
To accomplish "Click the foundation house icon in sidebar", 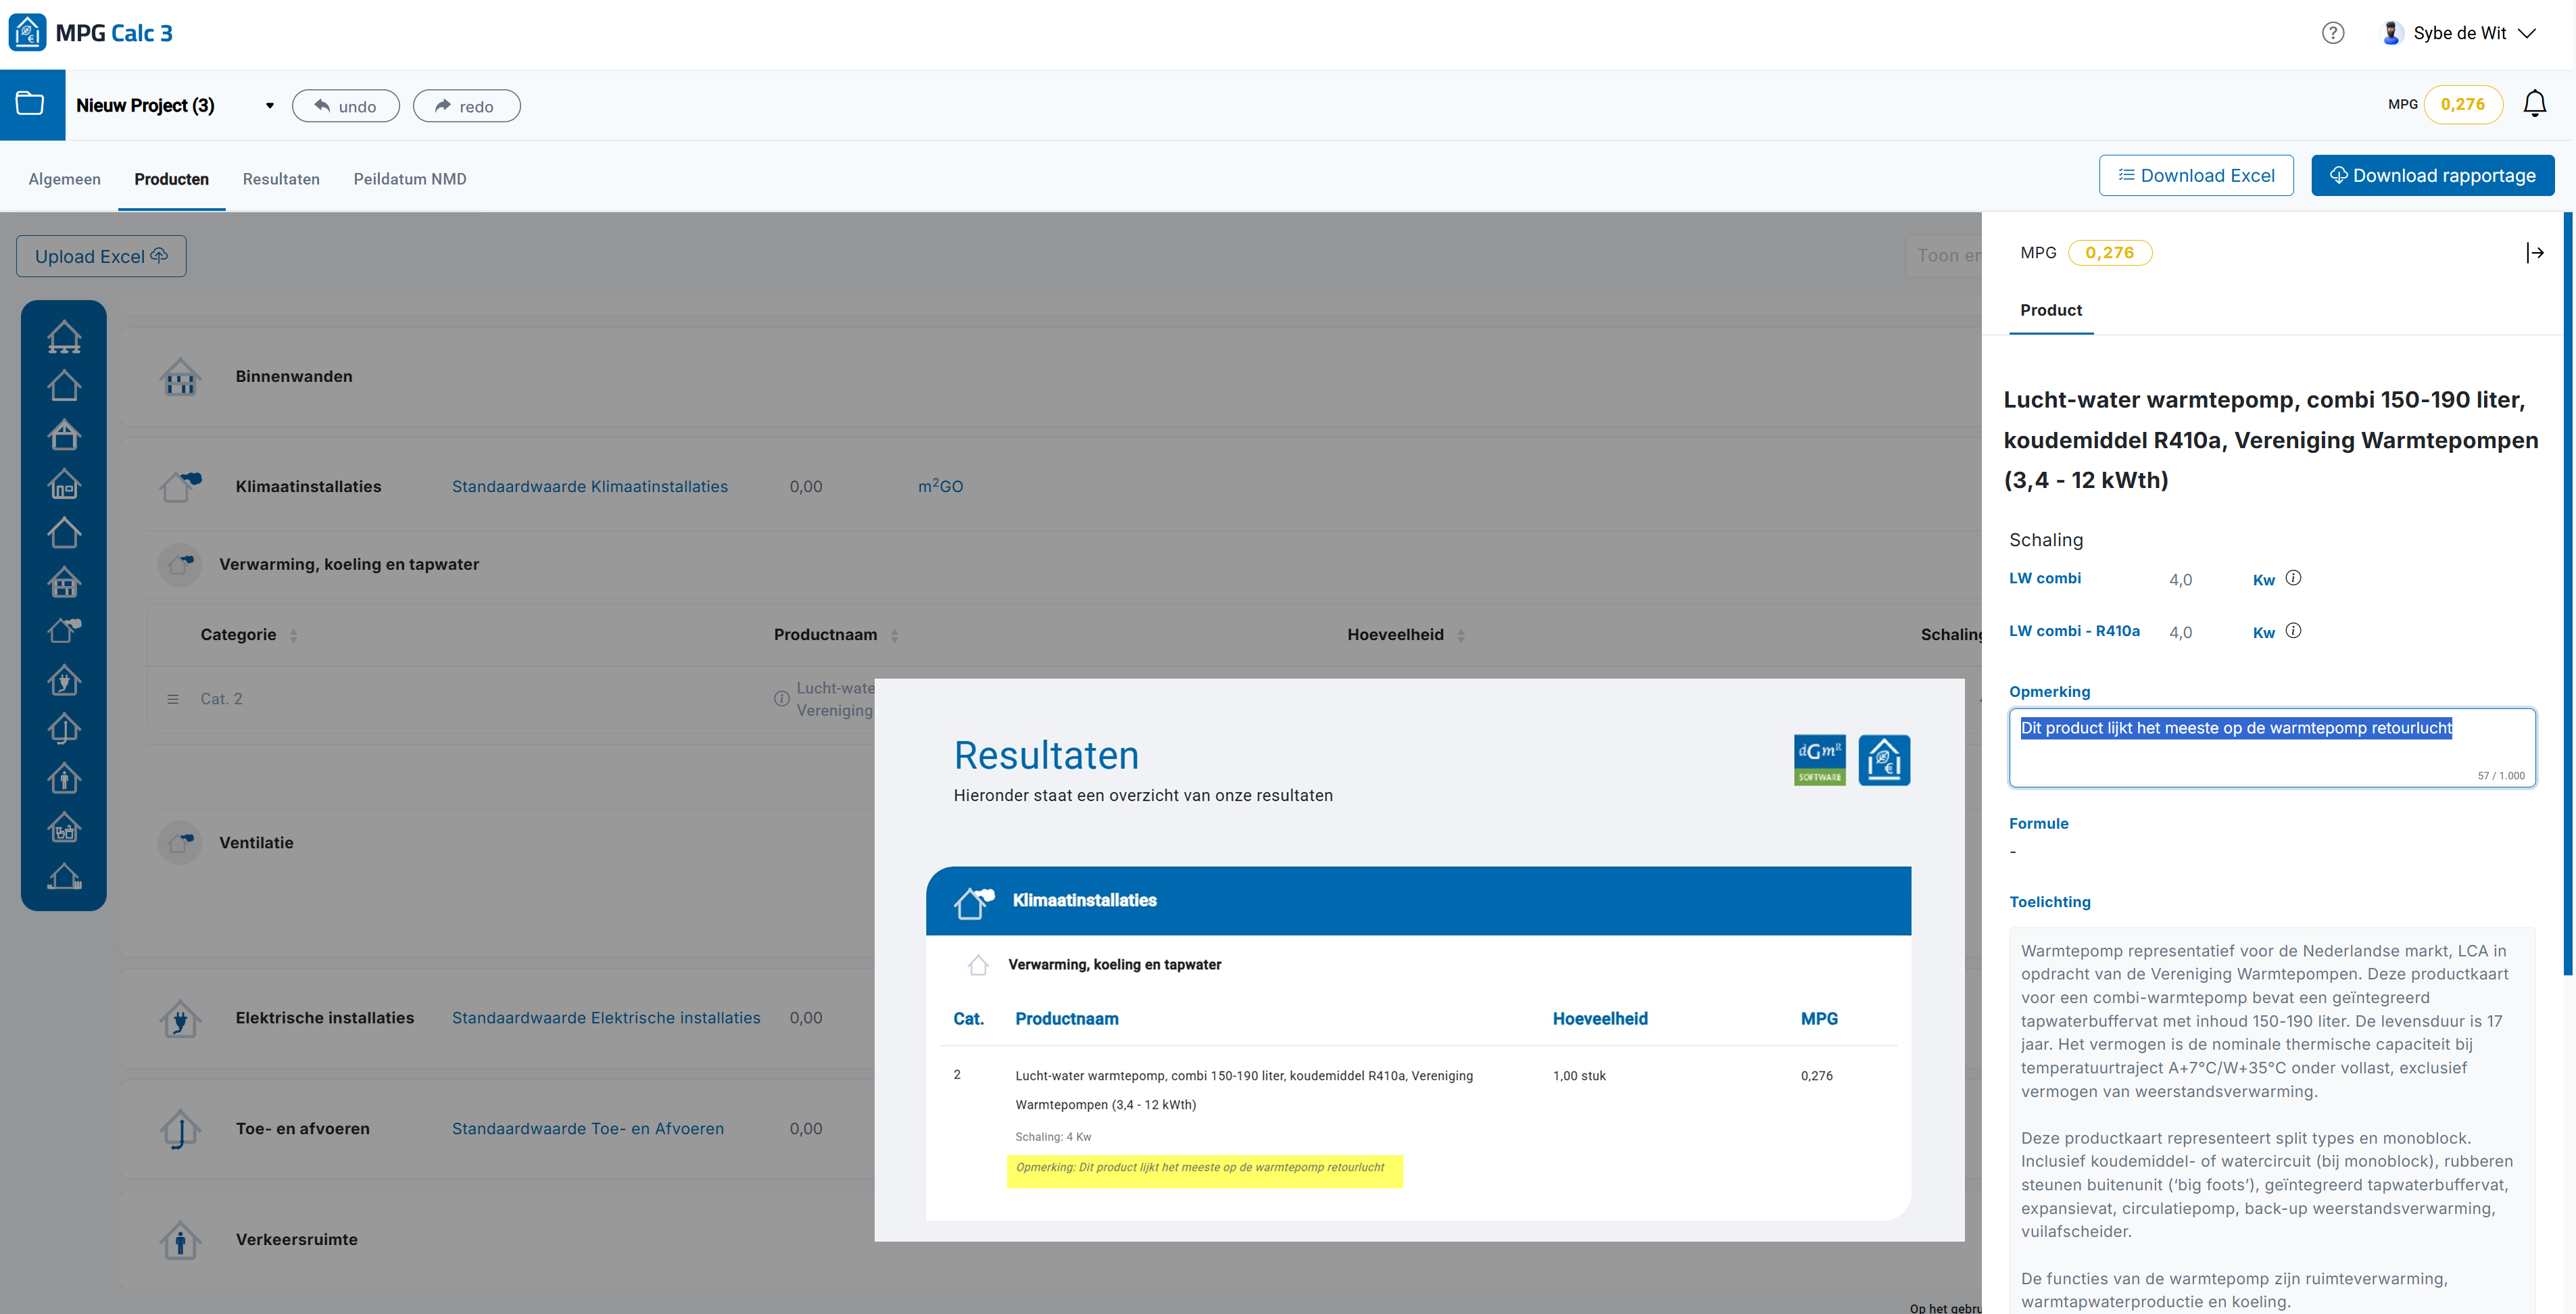I will click(64, 337).
